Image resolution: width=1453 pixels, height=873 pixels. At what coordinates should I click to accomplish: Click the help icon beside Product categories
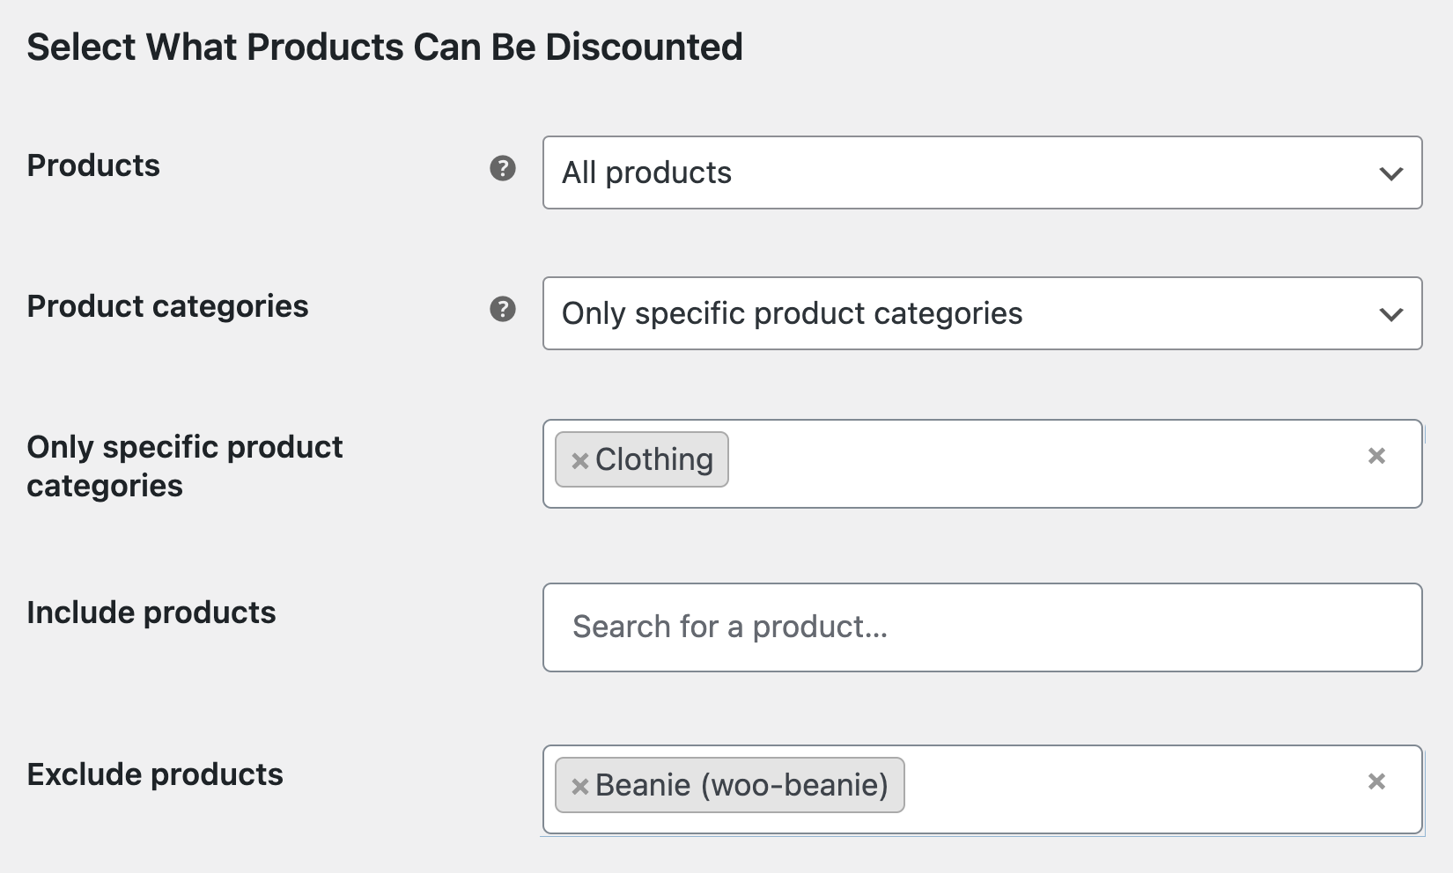point(501,310)
